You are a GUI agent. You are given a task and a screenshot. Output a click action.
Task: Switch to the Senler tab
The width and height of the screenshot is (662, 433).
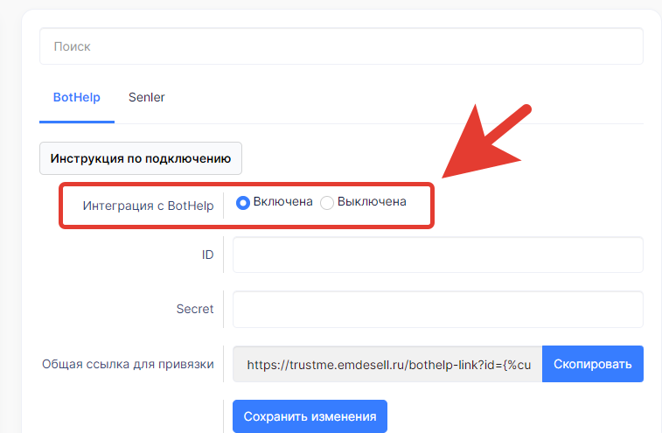pos(146,98)
